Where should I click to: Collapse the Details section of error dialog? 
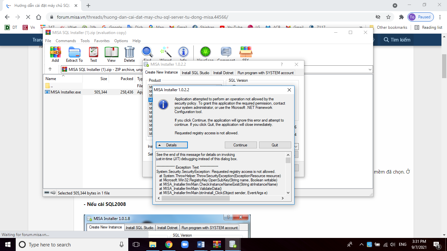[x=171, y=145]
